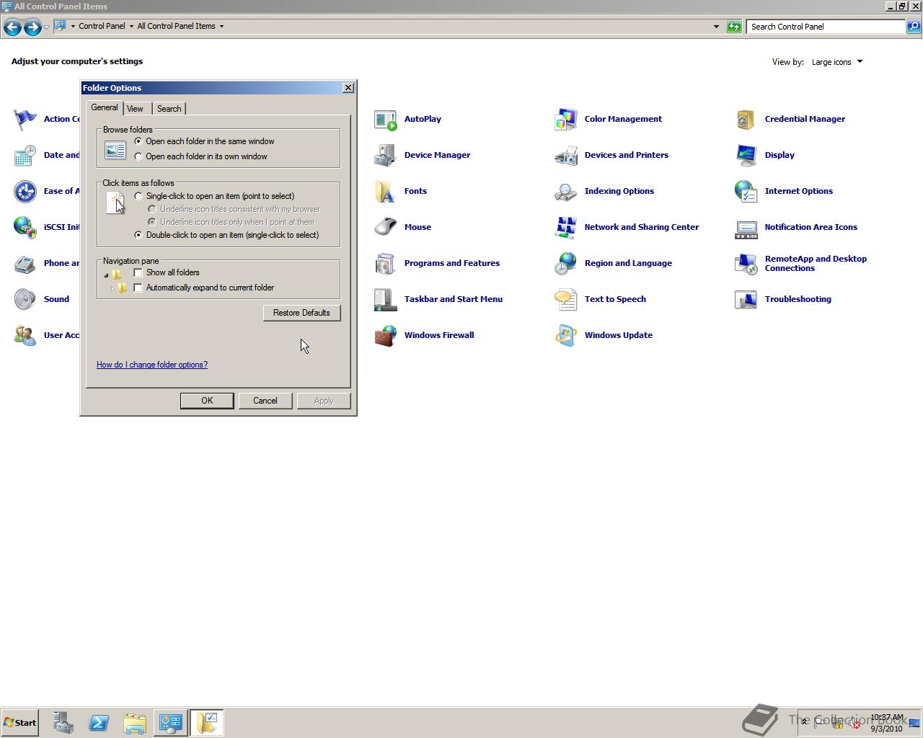Open Server Manager from taskbar
The width and height of the screenshot is (923, 738).
coord(63,723)
